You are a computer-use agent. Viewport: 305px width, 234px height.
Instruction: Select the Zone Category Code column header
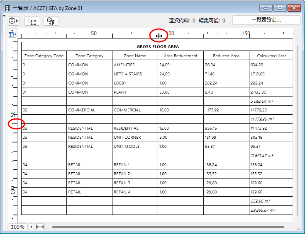(x=44, y=55)
